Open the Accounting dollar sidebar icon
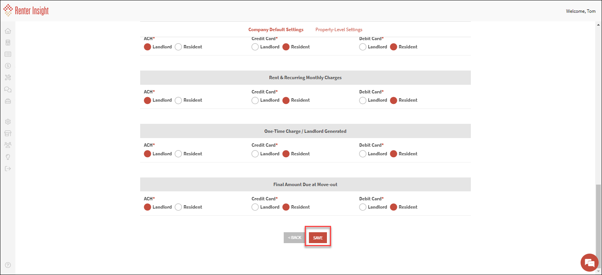Viewport: 602px width, 275px height. (x=8, y=66)
